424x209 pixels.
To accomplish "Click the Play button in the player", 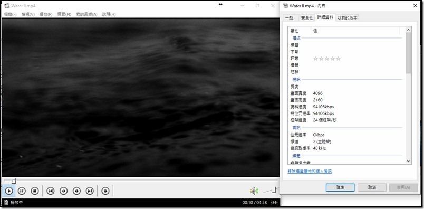I will pyautogui.click(x=8, y=191).
